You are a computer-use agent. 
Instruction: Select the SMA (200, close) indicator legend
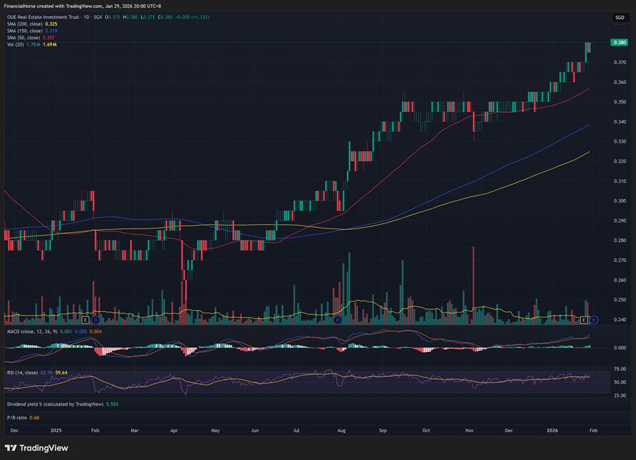point(25,24)
